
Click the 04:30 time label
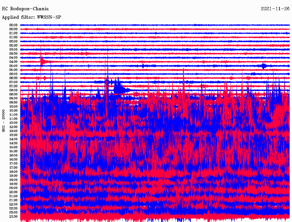coord(13,62)
